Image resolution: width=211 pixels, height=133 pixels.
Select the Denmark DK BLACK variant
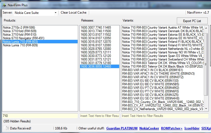click(163, 31)
